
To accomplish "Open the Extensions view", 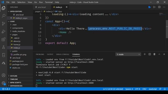I will pyautogui.click(x=3, y=39).
